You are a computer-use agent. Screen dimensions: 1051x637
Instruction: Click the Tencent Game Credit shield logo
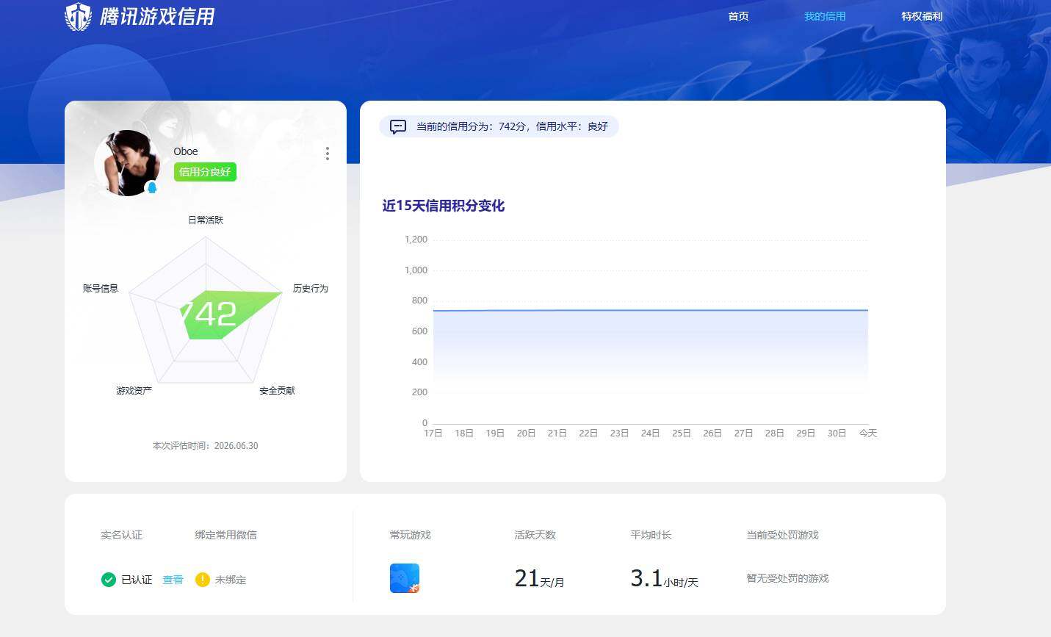click(78, 16)
